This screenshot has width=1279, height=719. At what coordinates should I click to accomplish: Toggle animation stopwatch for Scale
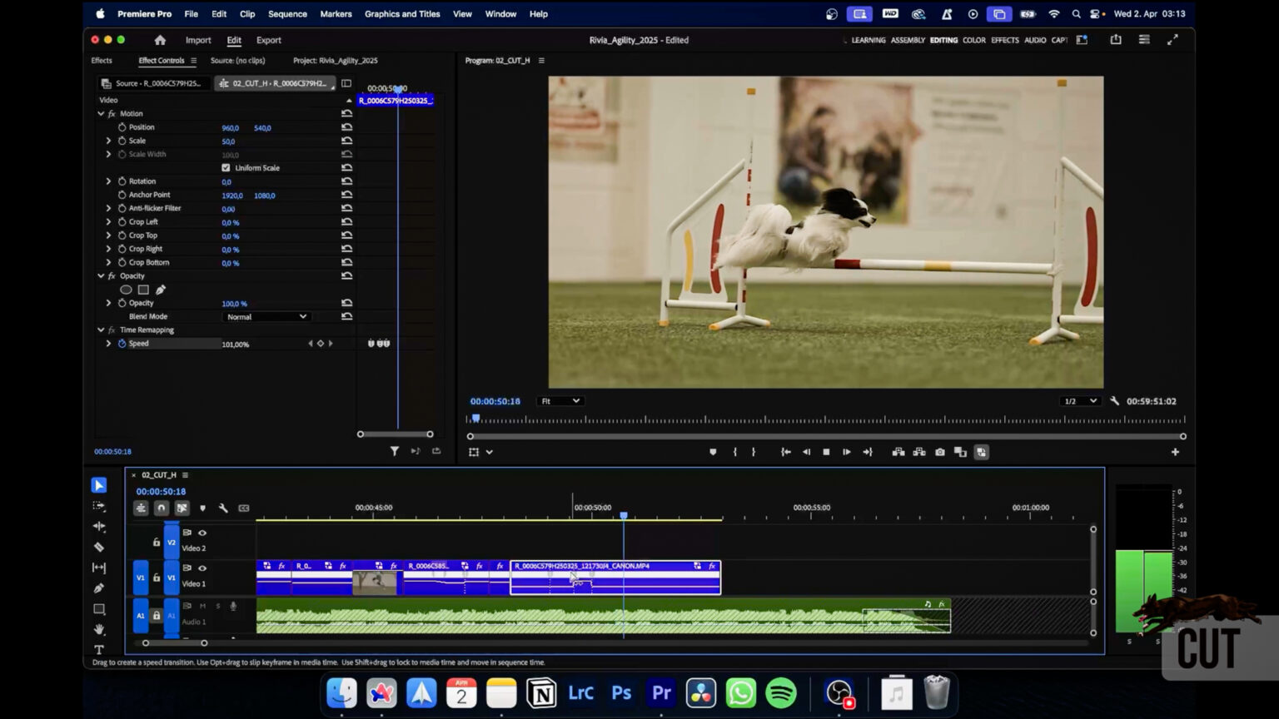(x=122, y=141)
